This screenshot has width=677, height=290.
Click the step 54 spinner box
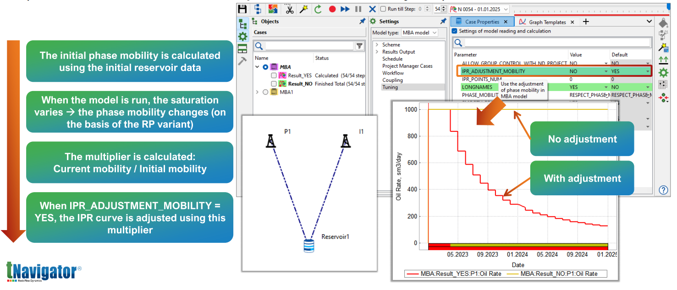440,9
